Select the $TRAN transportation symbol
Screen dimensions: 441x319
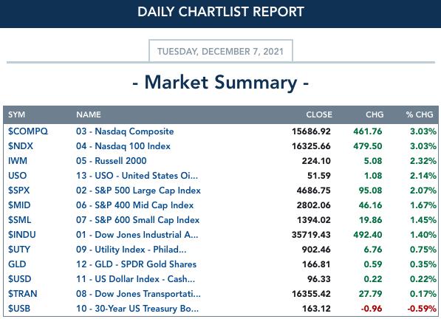pos(22,294)
